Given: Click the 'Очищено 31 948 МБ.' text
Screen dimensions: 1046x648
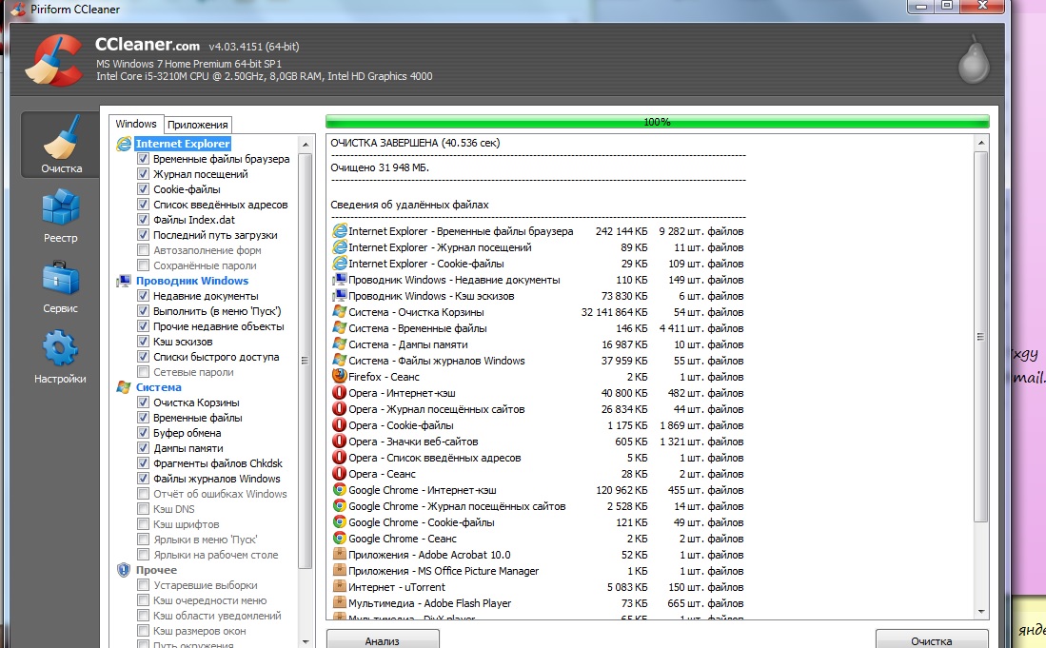Looking at the screenshot, I should pyautogui.click(x=380, y=167).
